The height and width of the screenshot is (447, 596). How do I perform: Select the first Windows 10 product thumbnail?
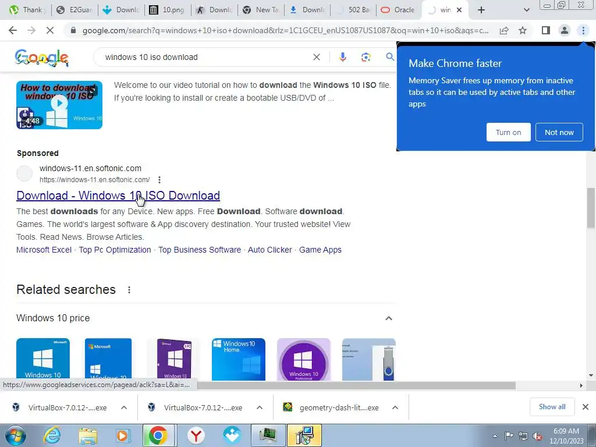pos(43,359)
